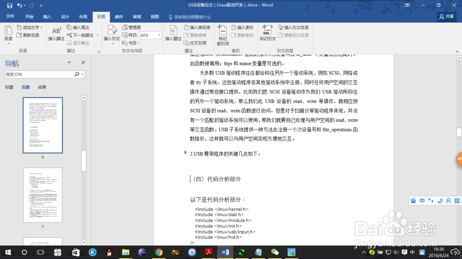Switch to the 设计 ribbon tab
The image size is (462, 259).
point(65,17)
